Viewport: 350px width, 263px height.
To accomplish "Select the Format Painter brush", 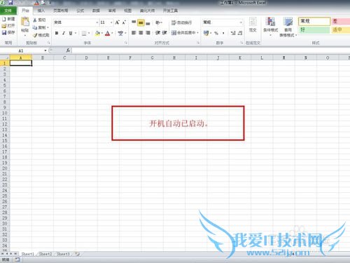I will coord(35,35).
